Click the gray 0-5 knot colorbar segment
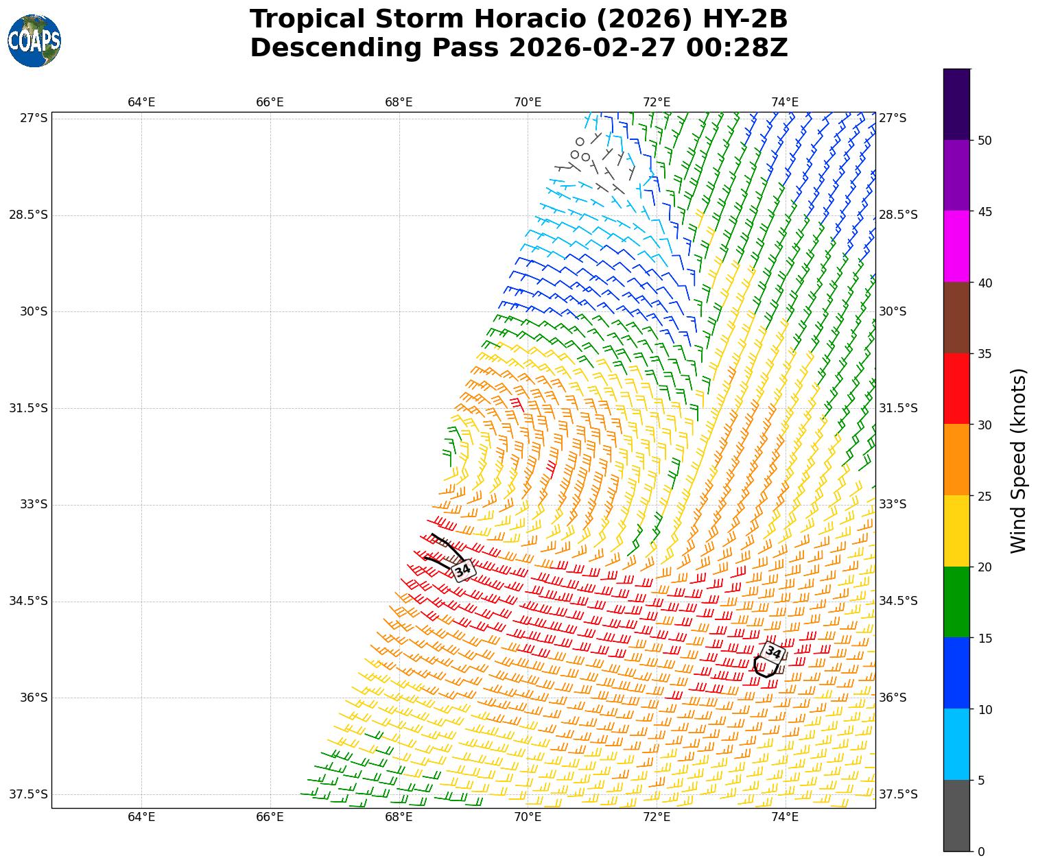Image resolution: width=1038 pixels, height=867 pixels. pos(956,816)
